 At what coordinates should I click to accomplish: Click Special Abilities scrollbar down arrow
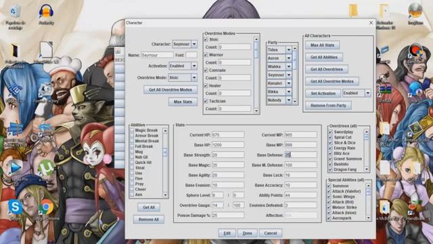tap(368, 218)
